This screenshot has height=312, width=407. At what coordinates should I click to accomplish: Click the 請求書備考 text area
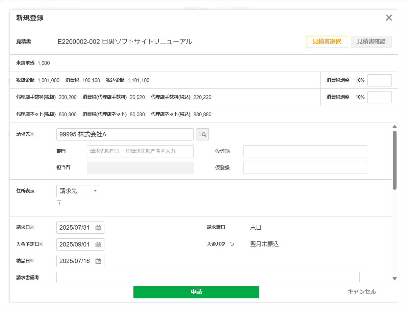208,277
